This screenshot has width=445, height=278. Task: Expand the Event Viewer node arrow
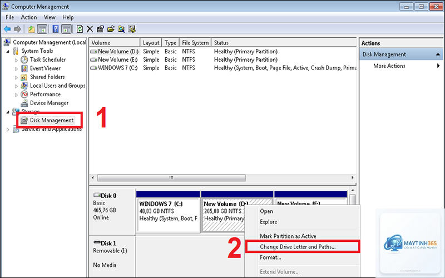point(16,68)
